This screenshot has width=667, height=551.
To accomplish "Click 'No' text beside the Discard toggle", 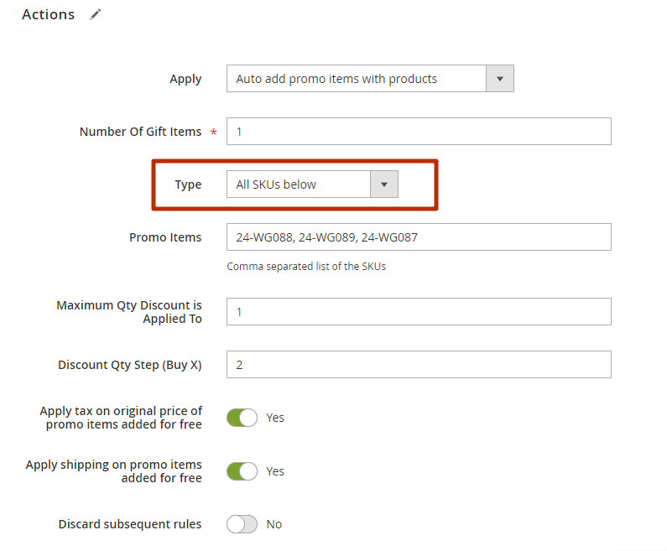I will (274, 524).
